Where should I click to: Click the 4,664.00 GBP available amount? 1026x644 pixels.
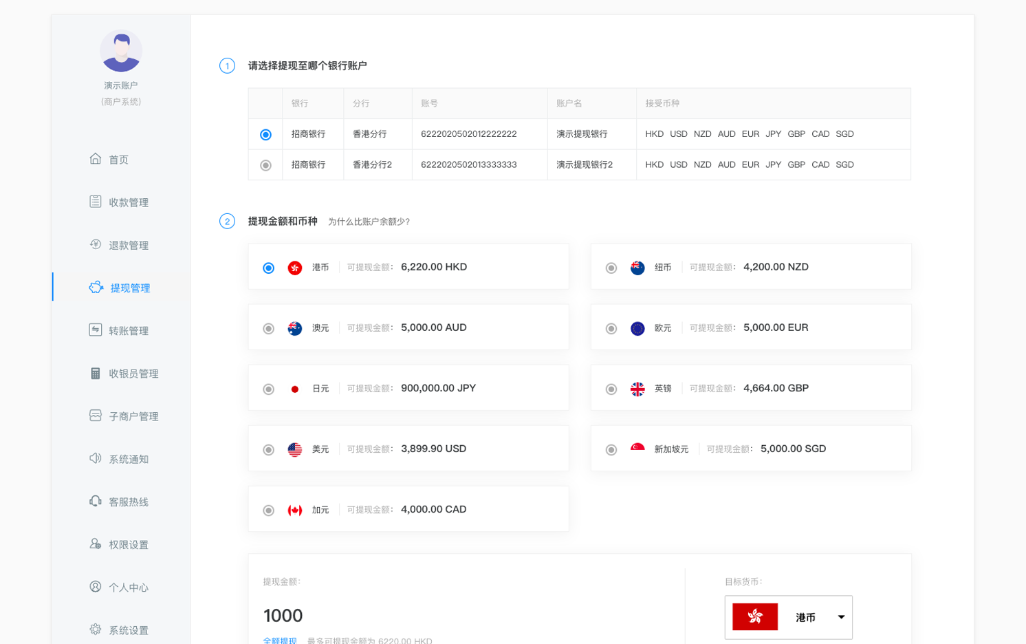pos(776,388)
